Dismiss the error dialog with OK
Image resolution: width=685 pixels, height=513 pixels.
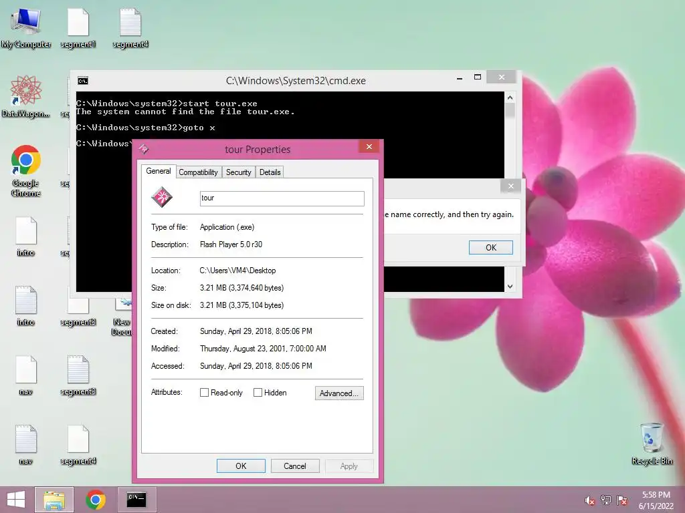point(491,247)
